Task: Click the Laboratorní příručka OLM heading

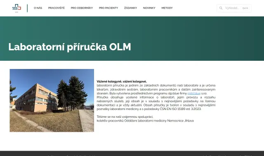Action: [70, 47]
